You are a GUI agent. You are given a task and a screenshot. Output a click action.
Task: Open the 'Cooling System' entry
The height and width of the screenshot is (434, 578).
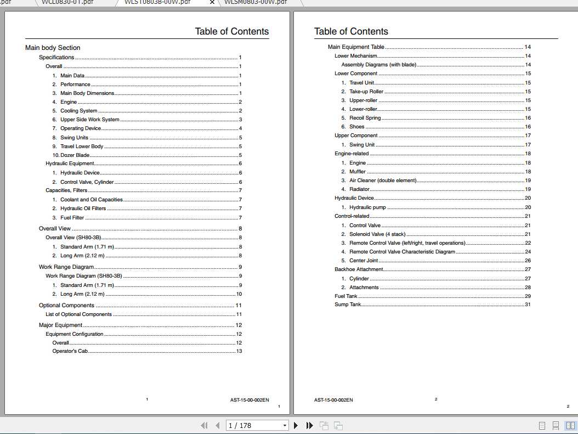(147, 111)
